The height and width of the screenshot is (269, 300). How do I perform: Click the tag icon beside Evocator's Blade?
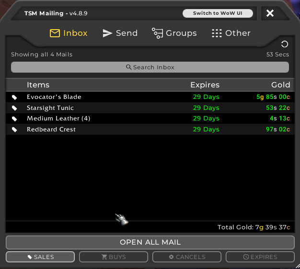click(x=14, y=97)
